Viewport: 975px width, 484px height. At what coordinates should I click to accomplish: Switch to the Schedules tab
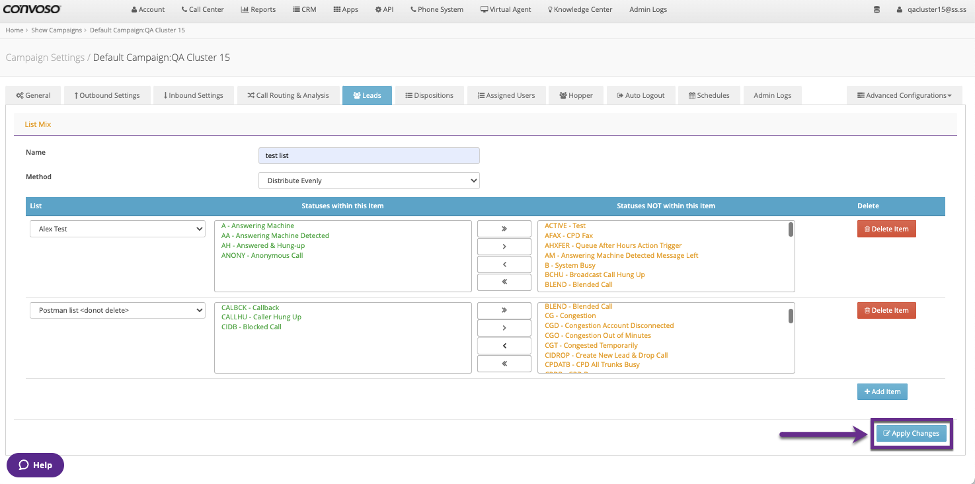(709, 95)
